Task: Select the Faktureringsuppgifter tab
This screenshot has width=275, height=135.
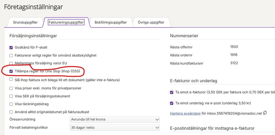Action: click(66, 23)
